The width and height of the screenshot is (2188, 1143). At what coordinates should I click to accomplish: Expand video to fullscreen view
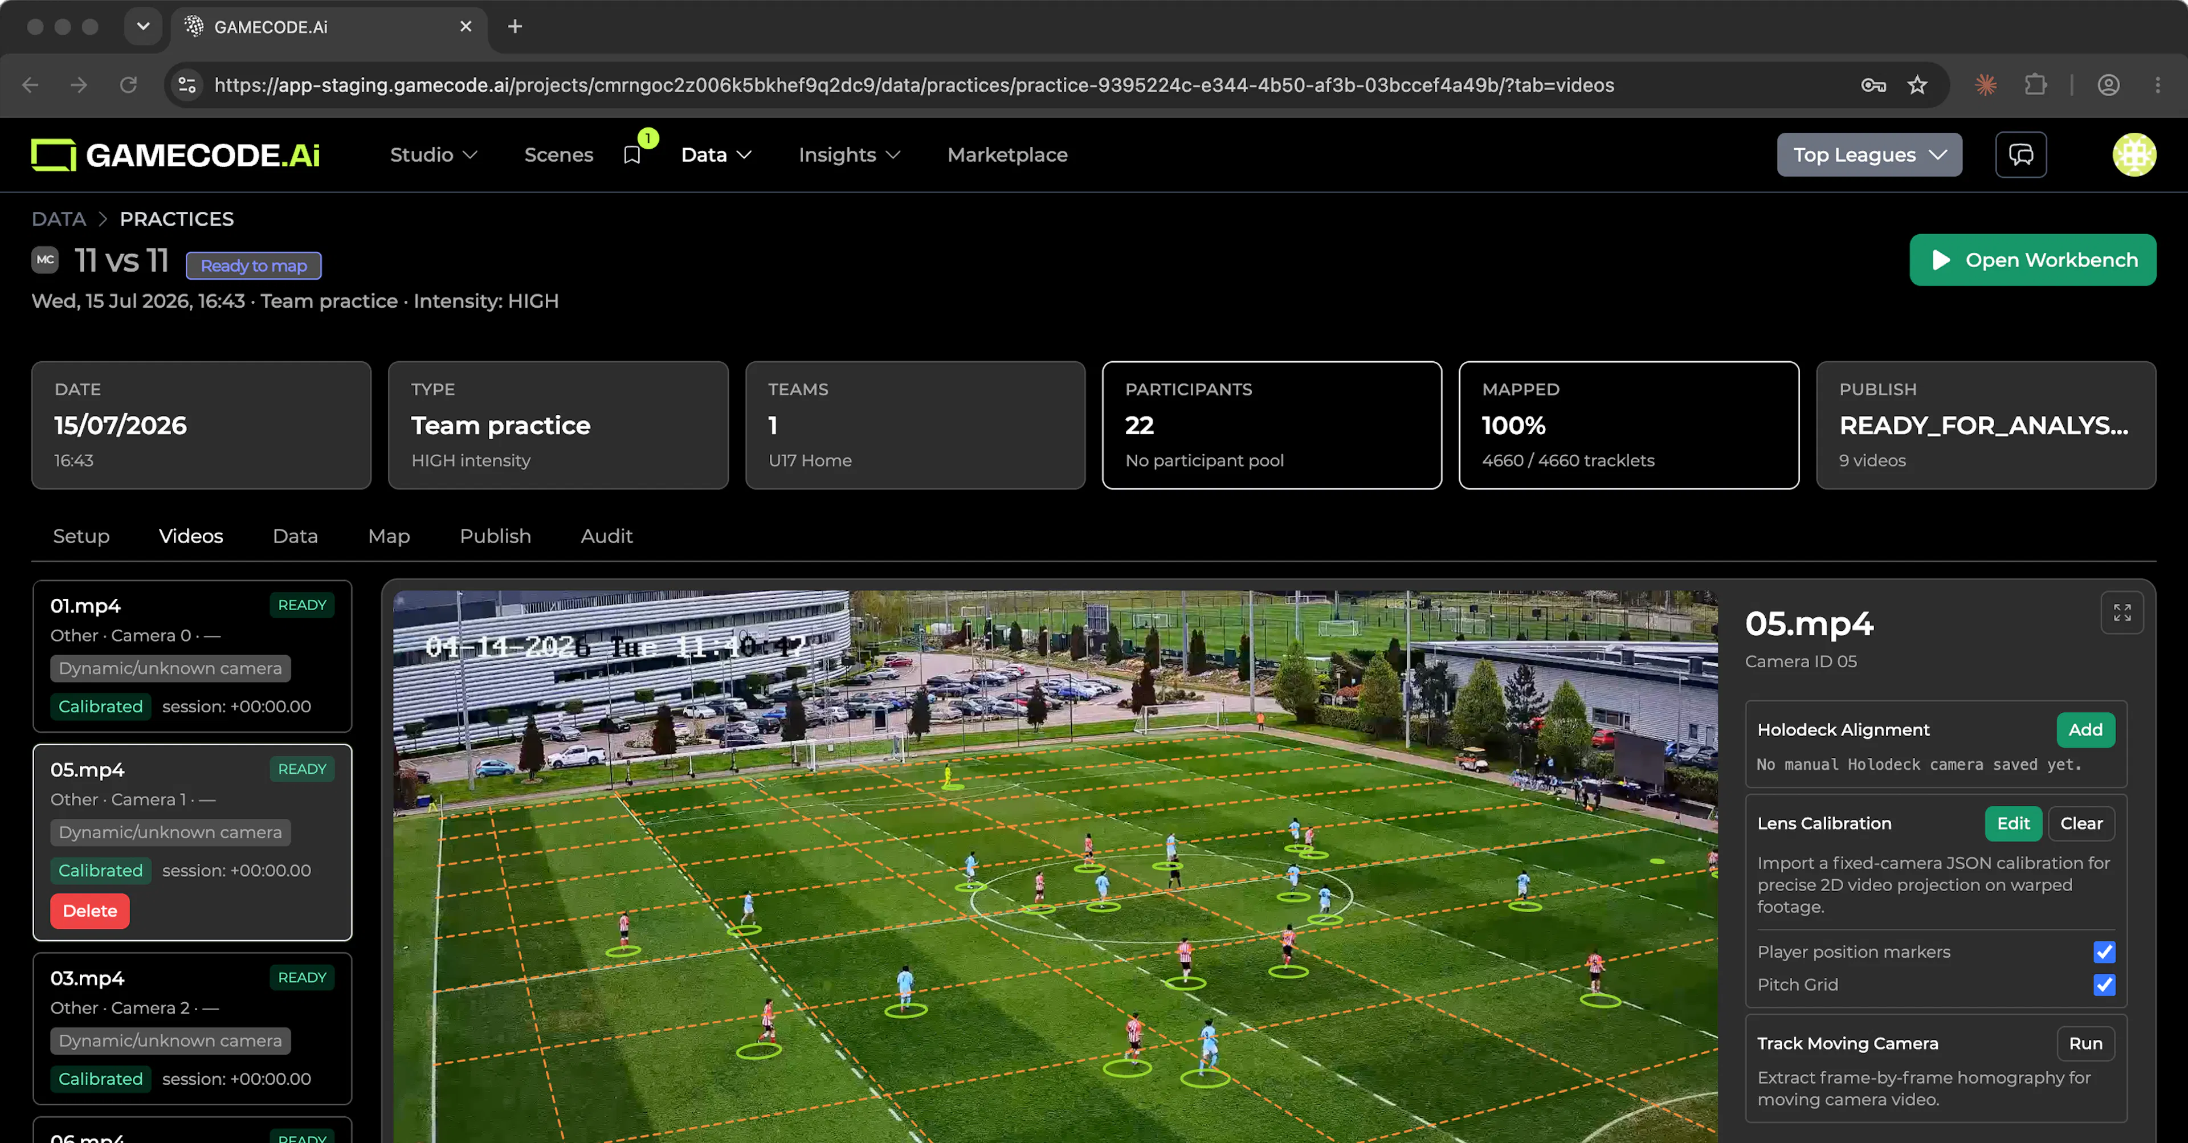coord(2122,613)
